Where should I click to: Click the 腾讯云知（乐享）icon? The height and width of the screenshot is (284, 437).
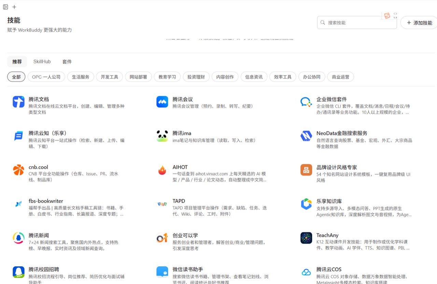coord(19,136)
